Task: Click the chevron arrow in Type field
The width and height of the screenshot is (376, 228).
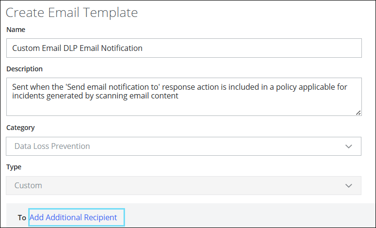Action: pyautogui.click(x=348, y=185)
